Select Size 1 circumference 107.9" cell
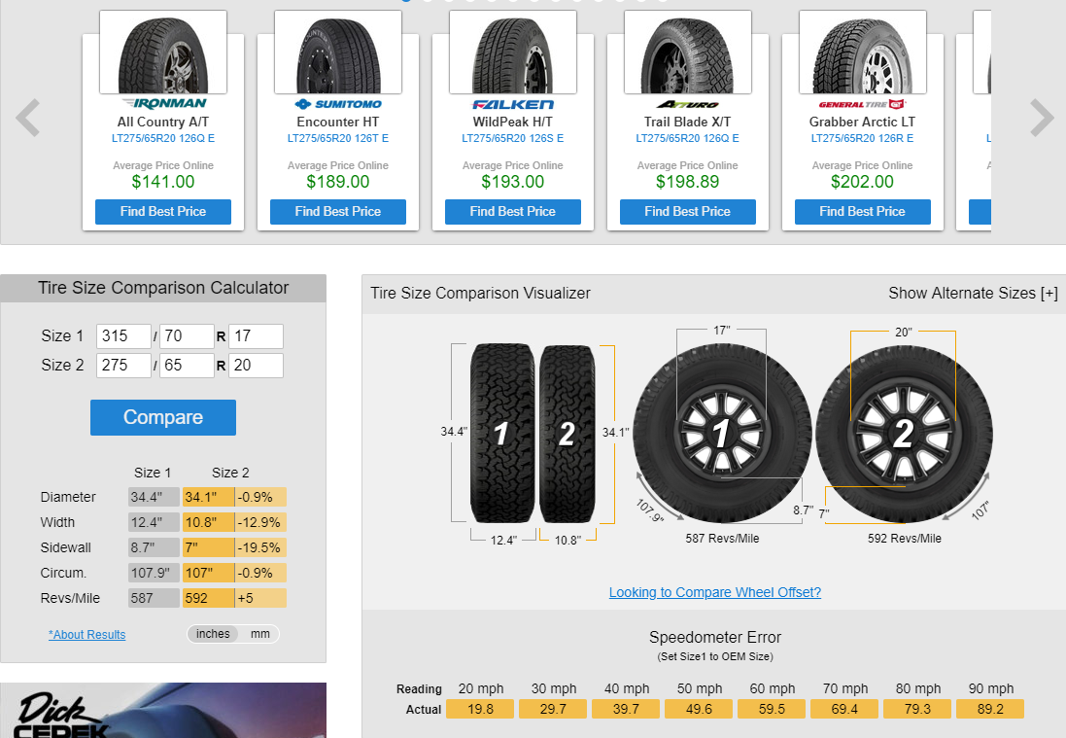 155,573
